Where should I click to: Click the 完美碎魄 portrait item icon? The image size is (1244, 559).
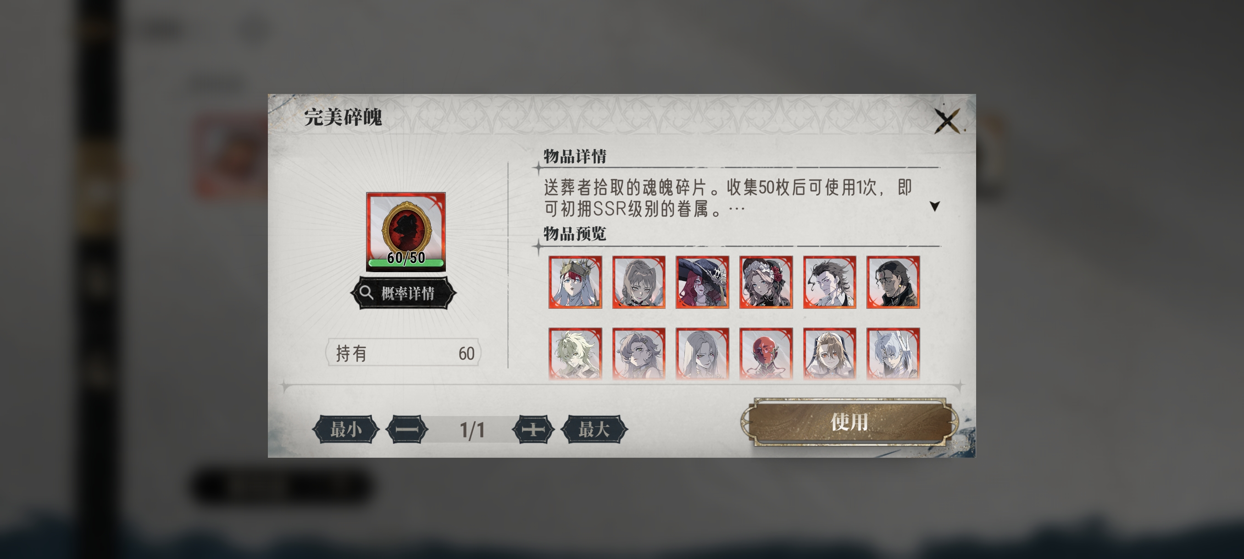point(405,231)
